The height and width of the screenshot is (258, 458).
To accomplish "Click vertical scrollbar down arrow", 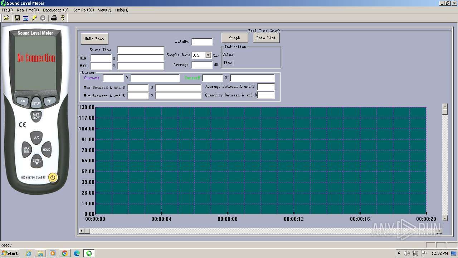I will point(445,218).
